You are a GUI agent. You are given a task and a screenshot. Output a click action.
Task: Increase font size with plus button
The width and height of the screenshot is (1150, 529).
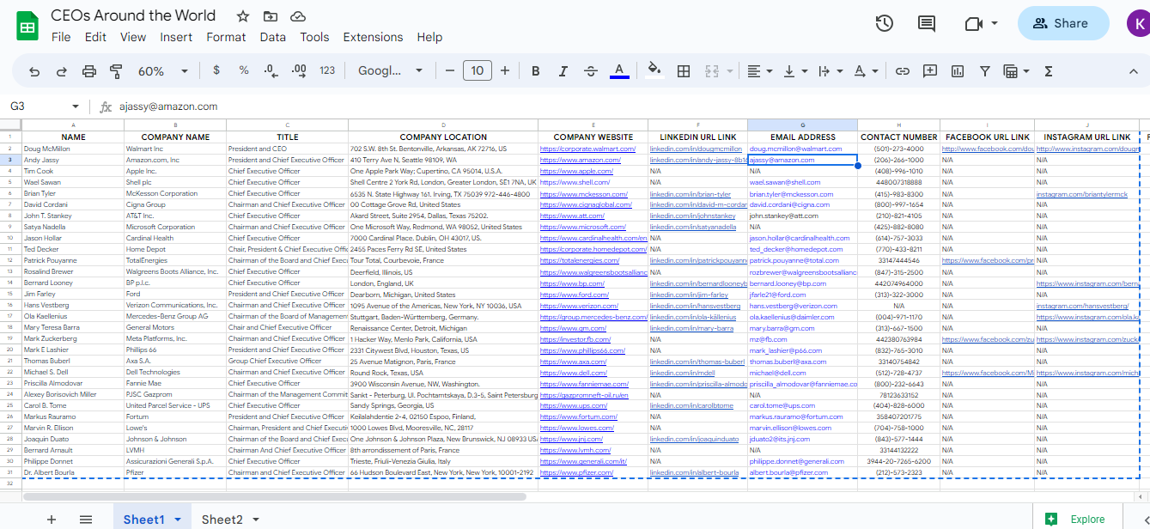tap(505, 71)
